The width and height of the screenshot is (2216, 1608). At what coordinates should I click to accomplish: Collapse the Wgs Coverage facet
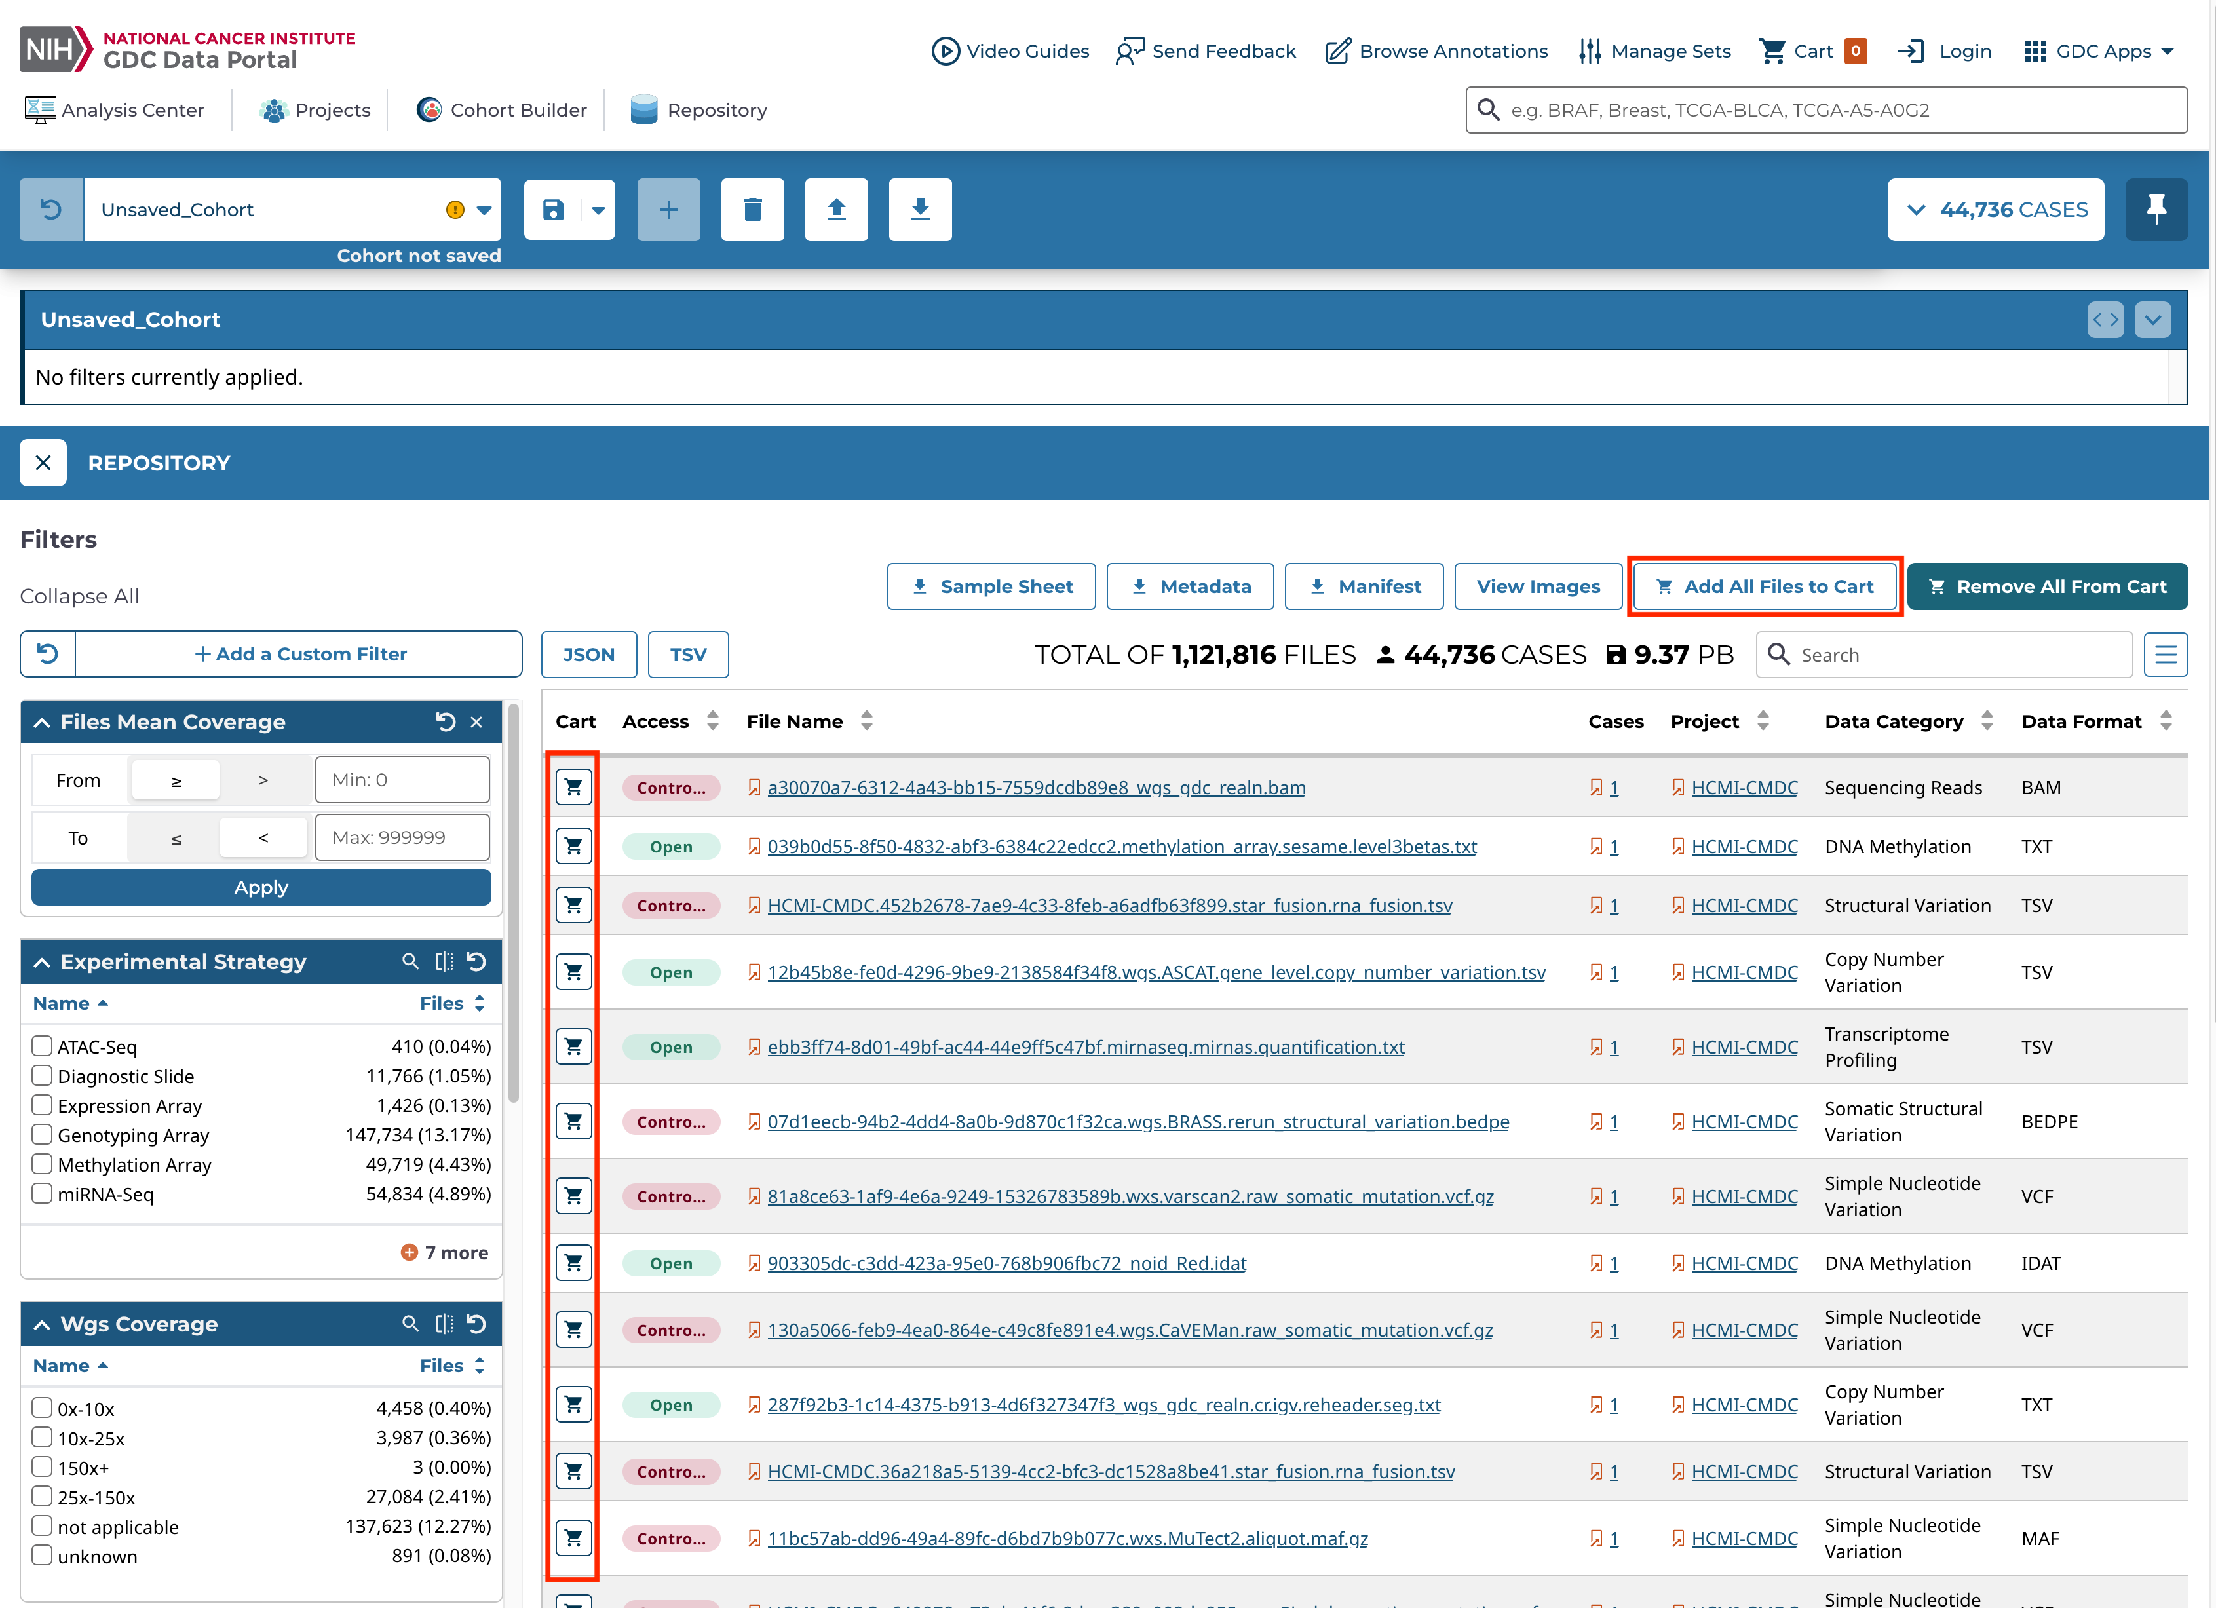42,1324
